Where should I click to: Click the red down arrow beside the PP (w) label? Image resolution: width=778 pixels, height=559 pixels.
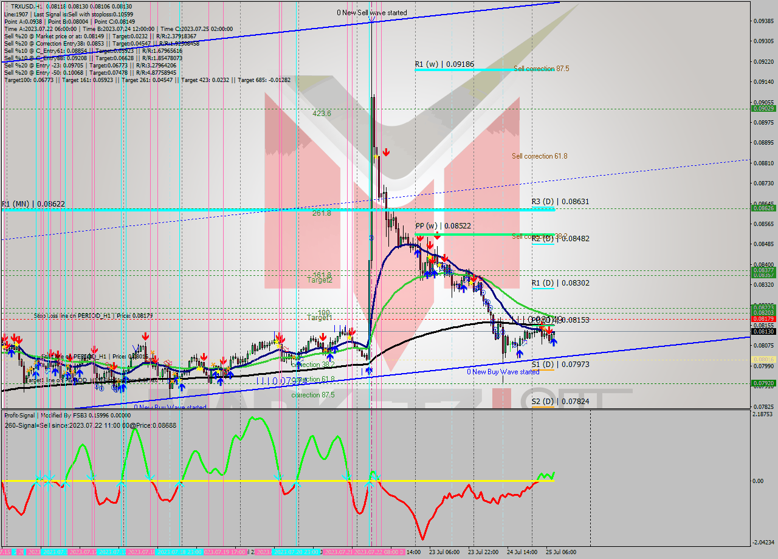click(437, 236)
